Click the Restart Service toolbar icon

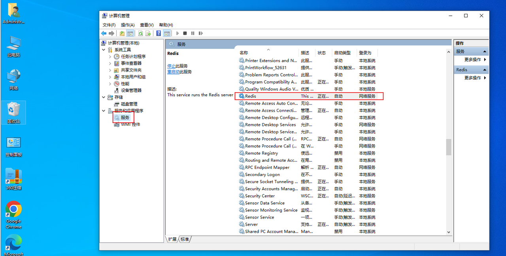pyautogui.click(x=201, y=34)
